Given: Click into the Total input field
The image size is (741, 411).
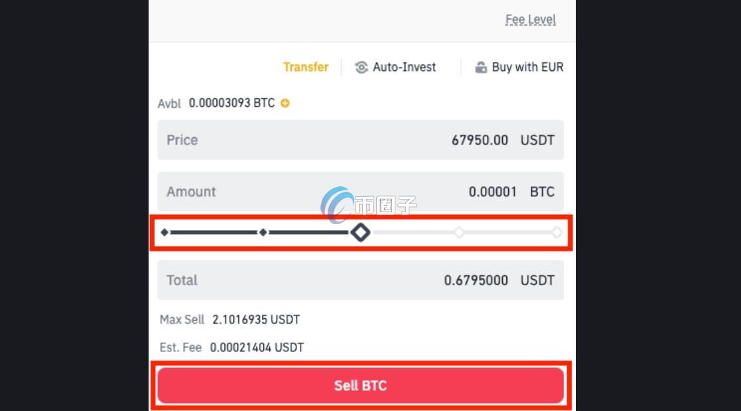Looking at the screenshot, I should [360, 280].
